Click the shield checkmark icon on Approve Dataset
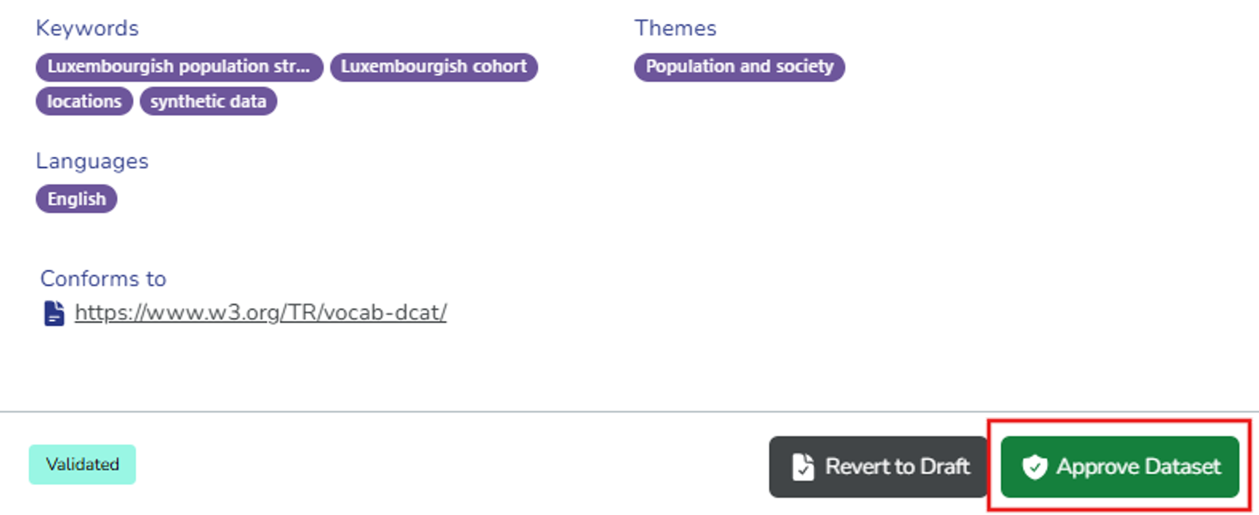The width and height of the screenshot is (1259, 515). 1035,467
